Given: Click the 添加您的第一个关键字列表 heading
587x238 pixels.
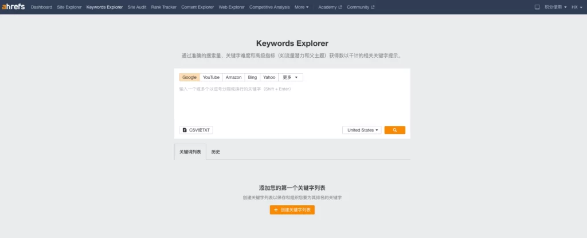Looking at the screenshot, I should (x=292, y=188).
